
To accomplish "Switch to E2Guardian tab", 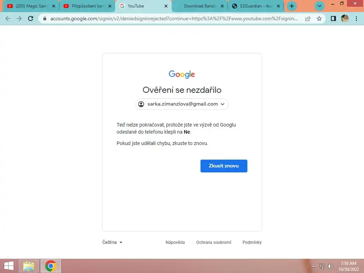I will (256, 6).
